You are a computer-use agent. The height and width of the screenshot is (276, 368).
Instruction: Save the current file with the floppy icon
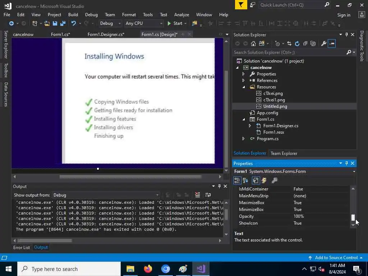coord(55,23)
